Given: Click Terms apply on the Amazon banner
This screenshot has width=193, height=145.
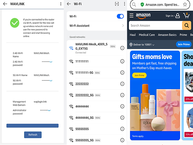Looking at the screenshot, I should coord(138,136).
